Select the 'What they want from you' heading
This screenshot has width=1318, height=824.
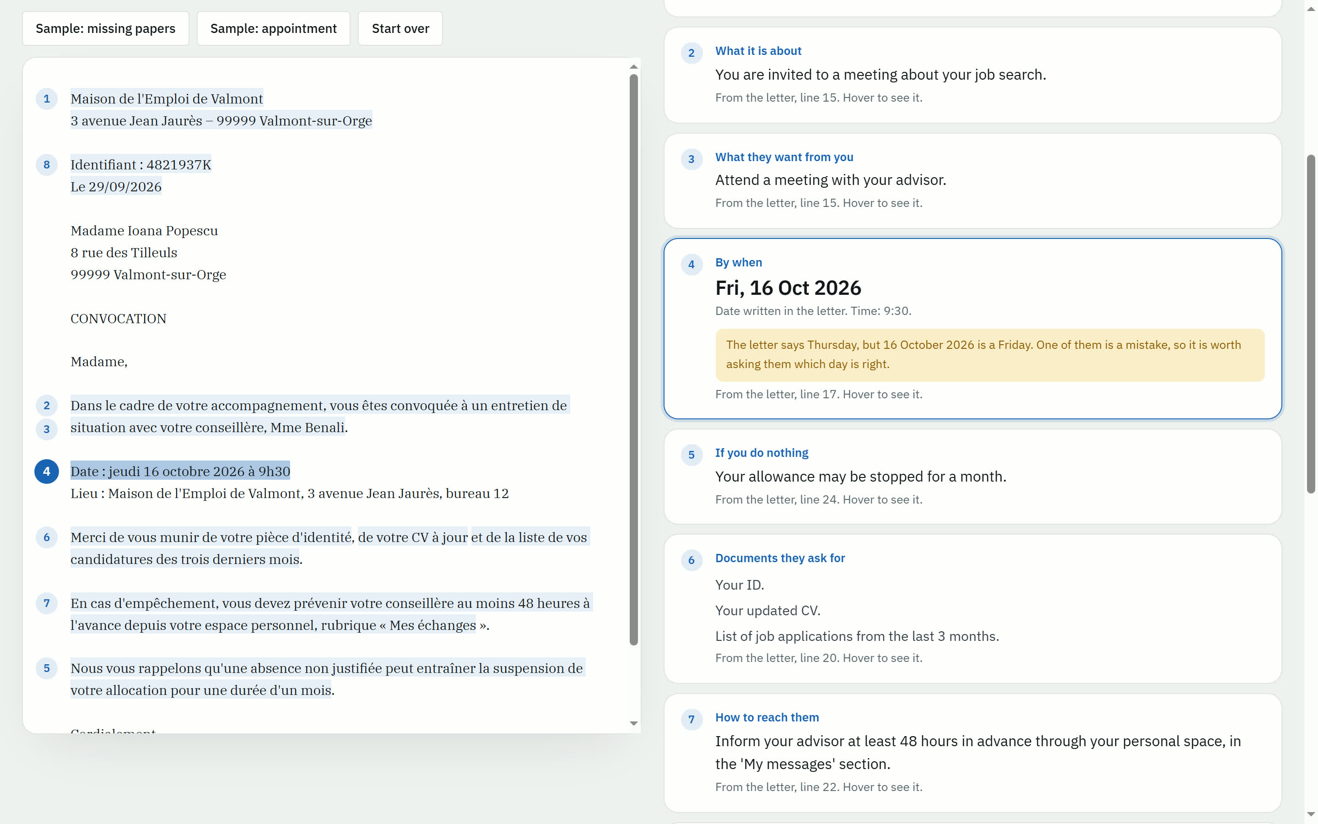[784, 157]
